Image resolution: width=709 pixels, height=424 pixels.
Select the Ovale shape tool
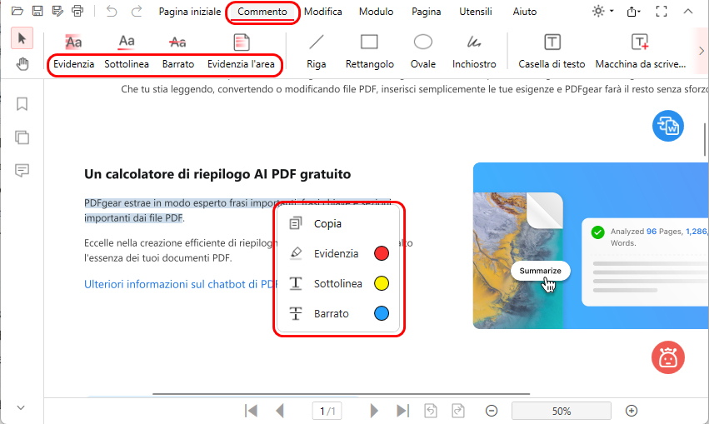coord(422,52)
